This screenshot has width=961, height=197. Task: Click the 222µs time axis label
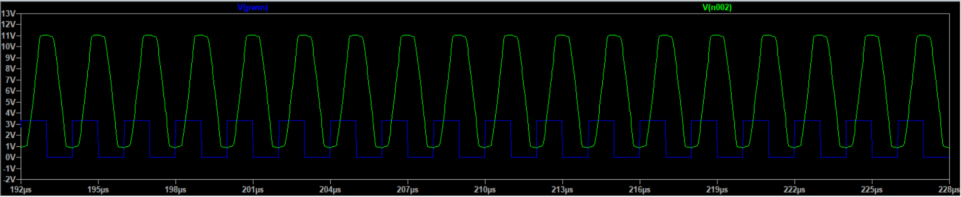pyautogui.click(x=795, y=190)
